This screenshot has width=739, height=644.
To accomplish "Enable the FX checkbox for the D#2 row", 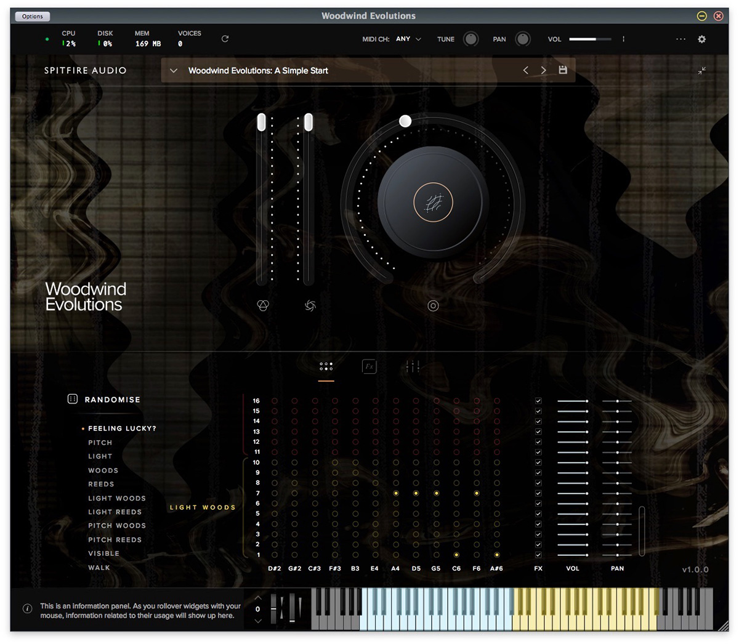I will click(x=538, y=401).
